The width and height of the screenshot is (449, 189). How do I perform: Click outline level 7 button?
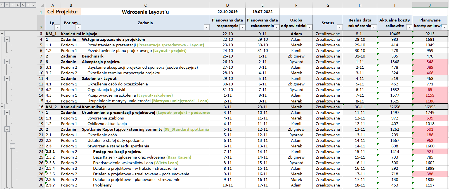pyautogui.click(x=34, y=5)
